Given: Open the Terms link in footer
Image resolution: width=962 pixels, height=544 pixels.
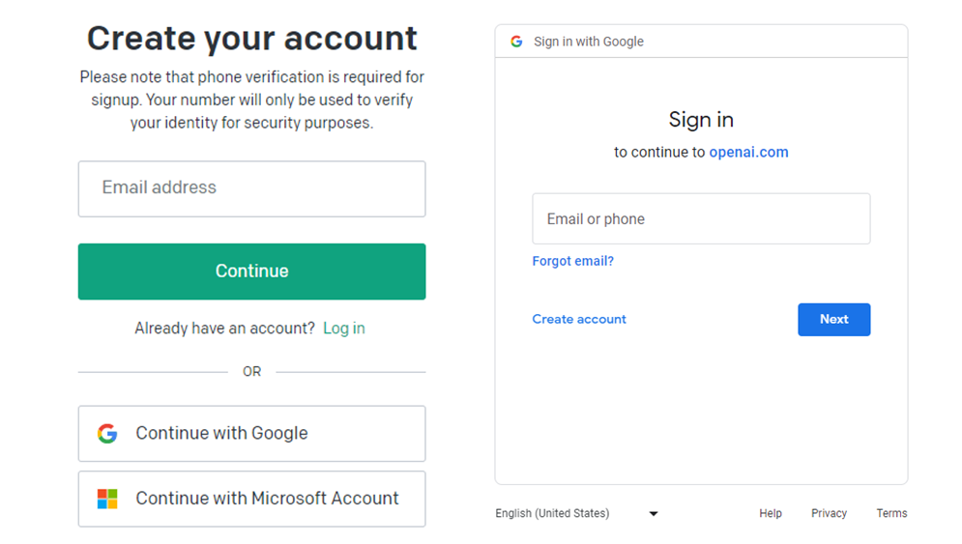Looking at the screenshot, I should tap(891, 513).
